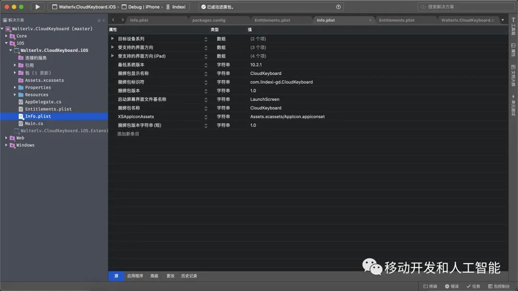Select the Assets.xcassets/AppIcon.appiconset value

(287, 116)
